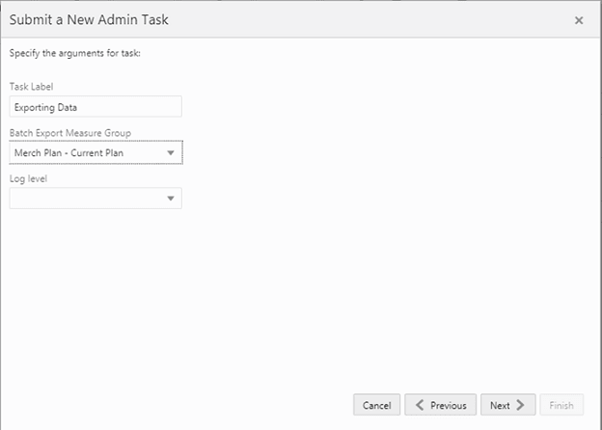Screen dimensions: 602x430
Task: Click the Cancel button
Action: 376,406
